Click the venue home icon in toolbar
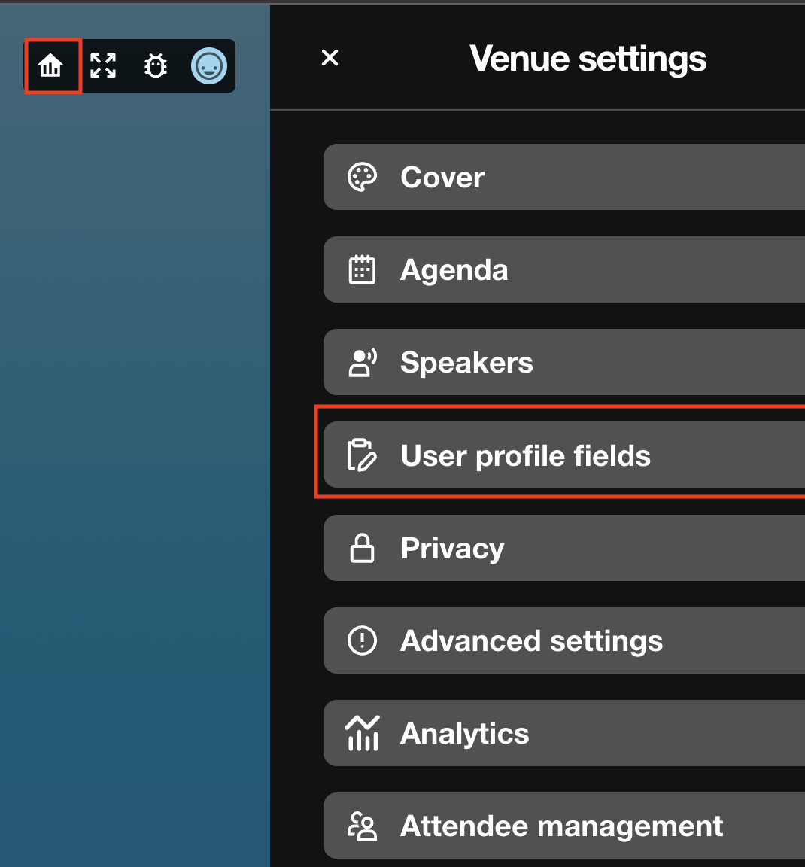 click(x=50, y=66)
